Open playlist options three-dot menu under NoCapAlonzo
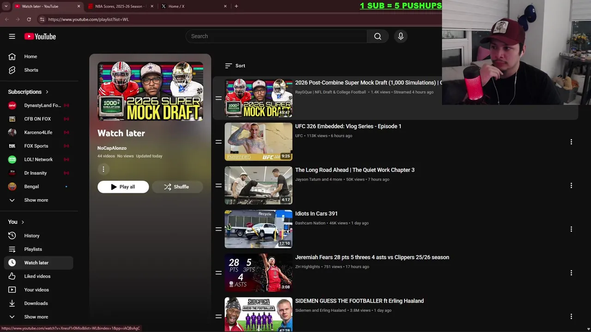Screen dimensions: 591x332 [x=103, y=169]
